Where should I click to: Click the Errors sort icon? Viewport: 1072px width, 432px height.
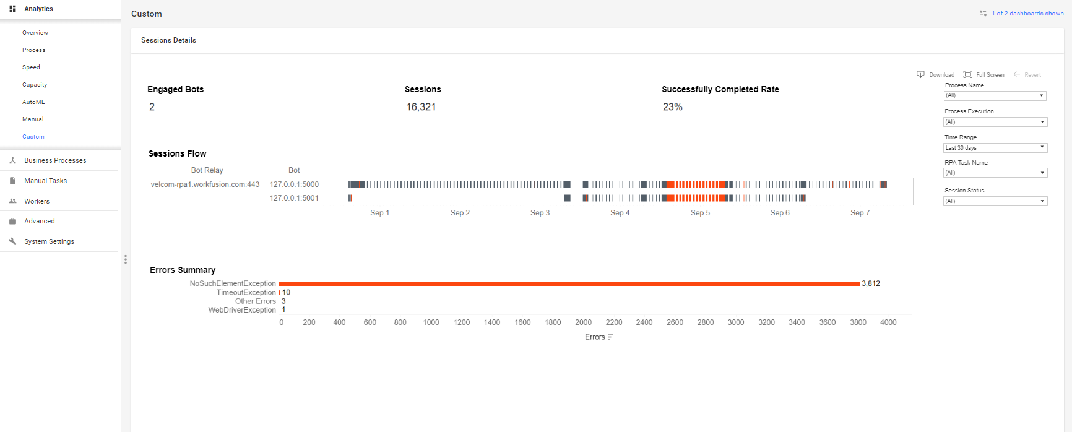[611, 337]
